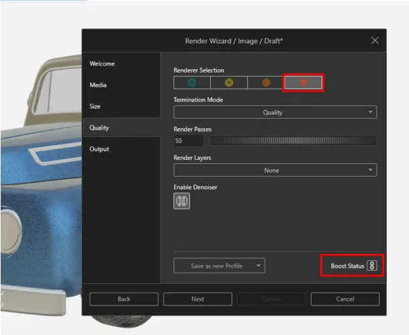Image resolution: width=409 pixels, height=335 pixels.
Task: Toggle the Enable Denoiser button
Action: [x=181, y=201]
